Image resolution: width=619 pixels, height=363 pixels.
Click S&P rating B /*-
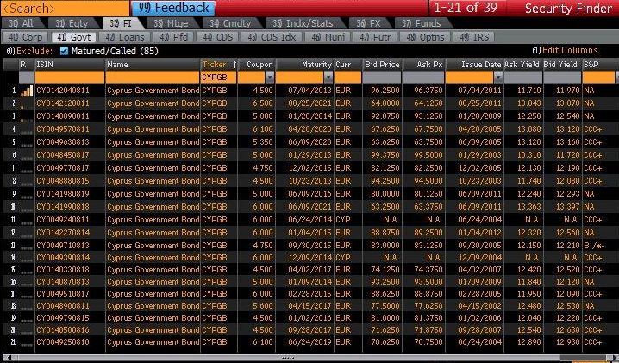(594, 246)
